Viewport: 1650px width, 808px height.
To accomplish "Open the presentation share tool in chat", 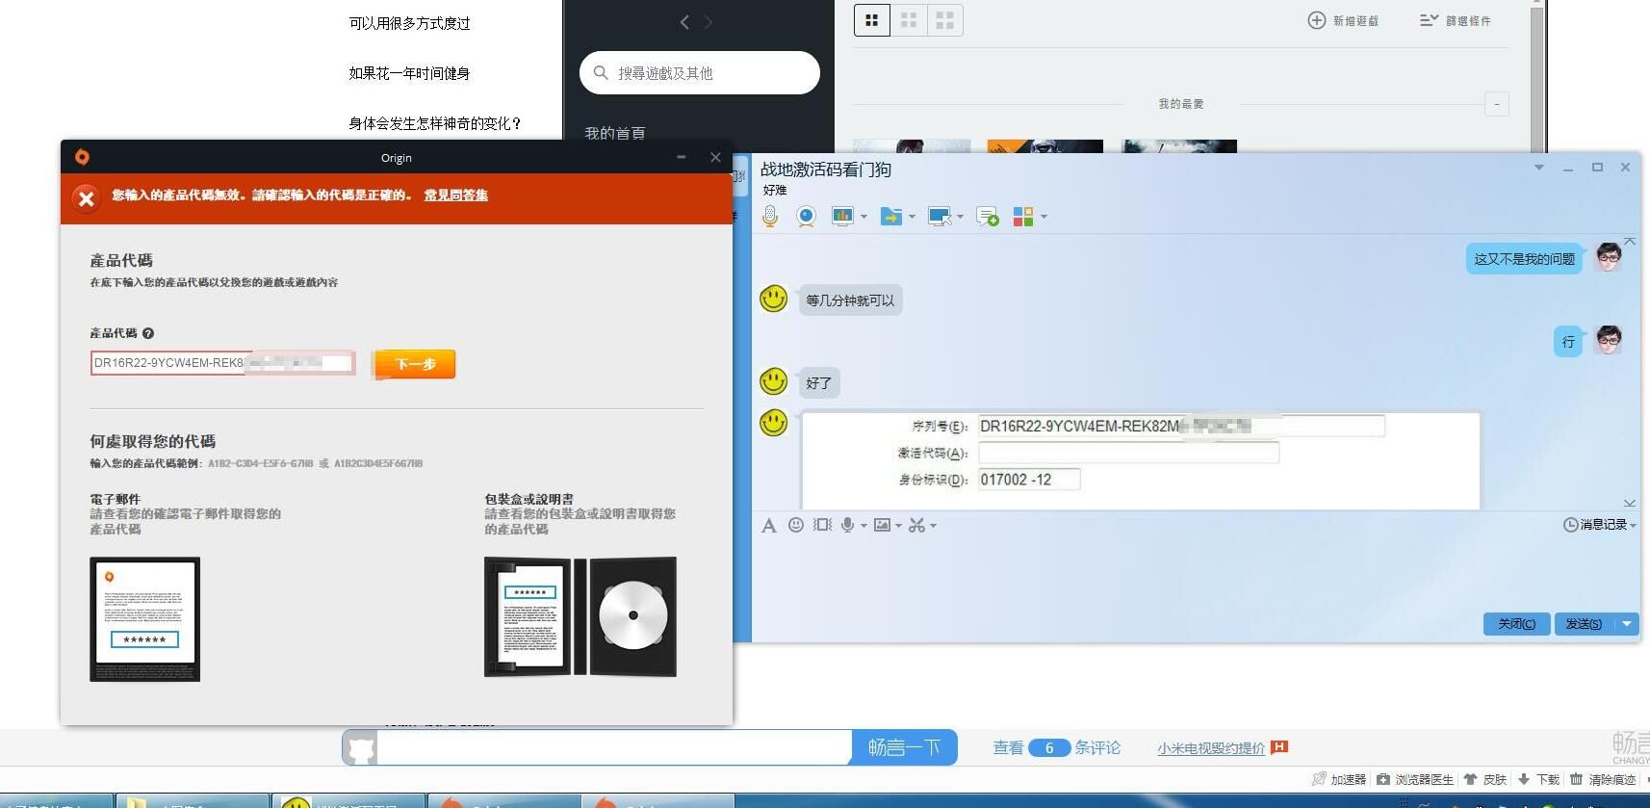I will coord(842,217).
